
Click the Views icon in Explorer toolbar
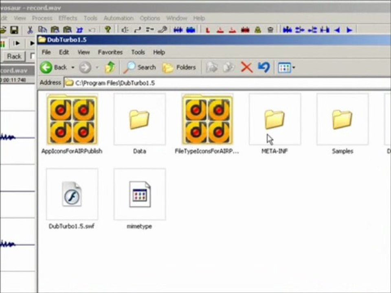pos(285,68)
